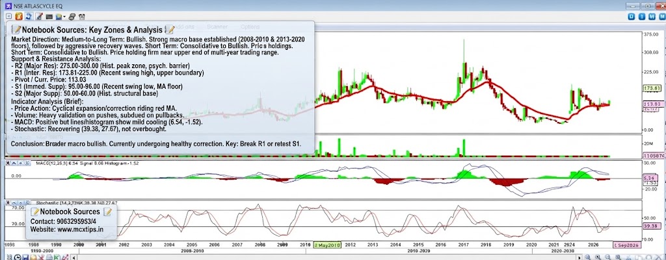Click the blue I timeframe button

[x=641, y=16]
